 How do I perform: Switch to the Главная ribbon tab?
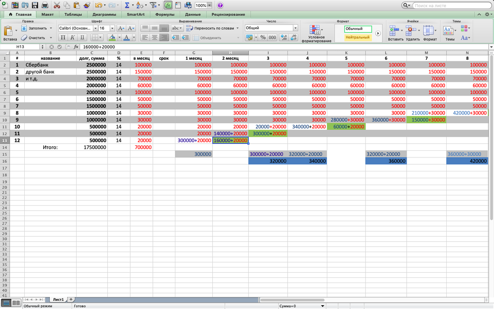click(20, 14)
